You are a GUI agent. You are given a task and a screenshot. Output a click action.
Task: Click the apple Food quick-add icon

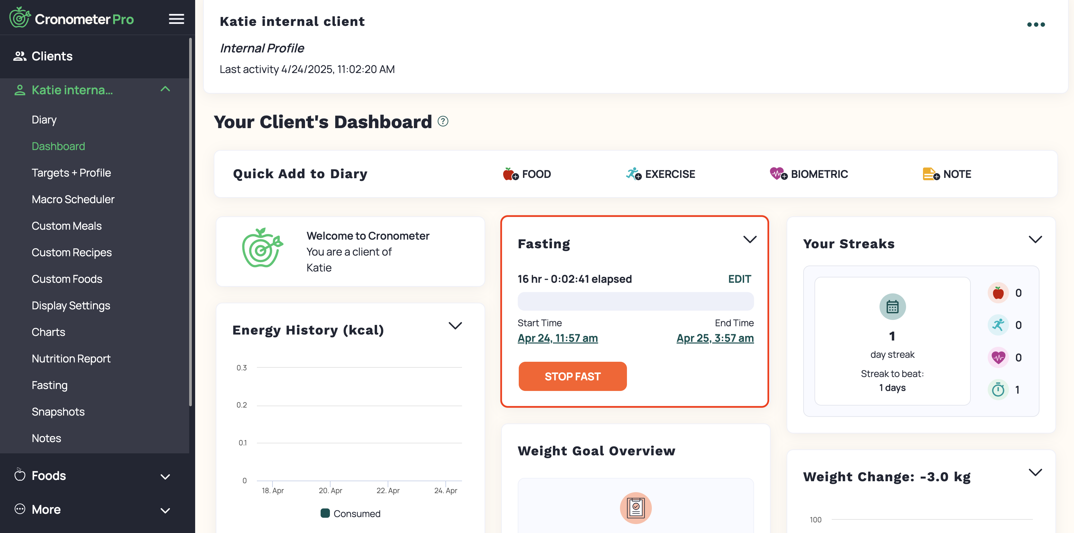click(510, 174)
